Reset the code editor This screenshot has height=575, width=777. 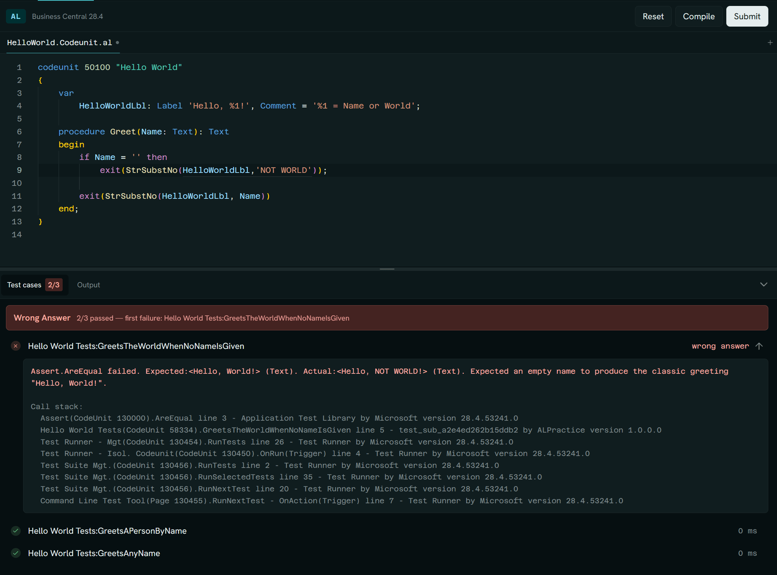tap(653, 16)
